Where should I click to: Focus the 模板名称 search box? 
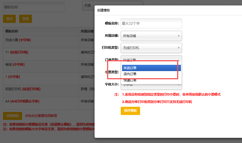coord(34,7)
